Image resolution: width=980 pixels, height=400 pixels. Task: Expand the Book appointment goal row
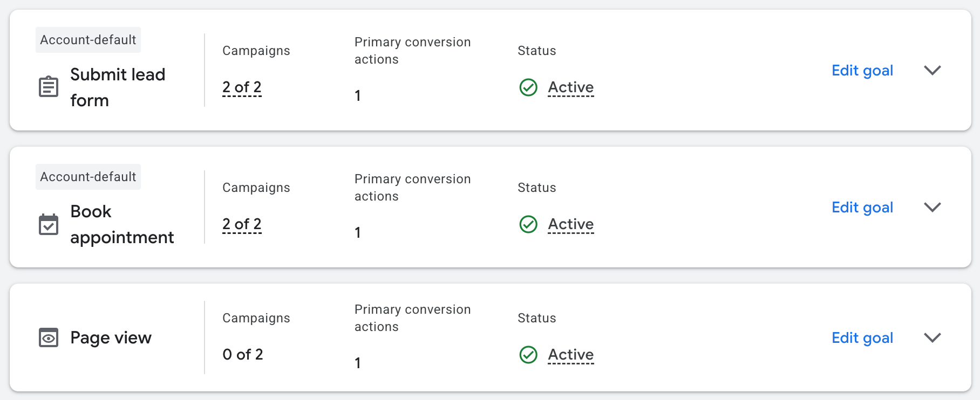pyautogui.click(x=933, y=208)
